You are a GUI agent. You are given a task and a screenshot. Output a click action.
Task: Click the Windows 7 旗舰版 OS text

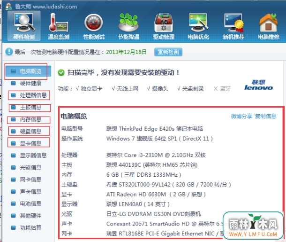pos(159,139)
